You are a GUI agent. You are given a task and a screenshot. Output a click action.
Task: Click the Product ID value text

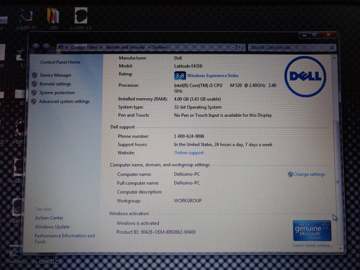click(168, 232)
